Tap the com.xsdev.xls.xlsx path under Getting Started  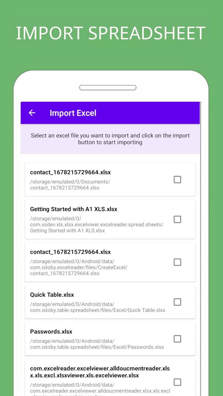pos(97,225)
